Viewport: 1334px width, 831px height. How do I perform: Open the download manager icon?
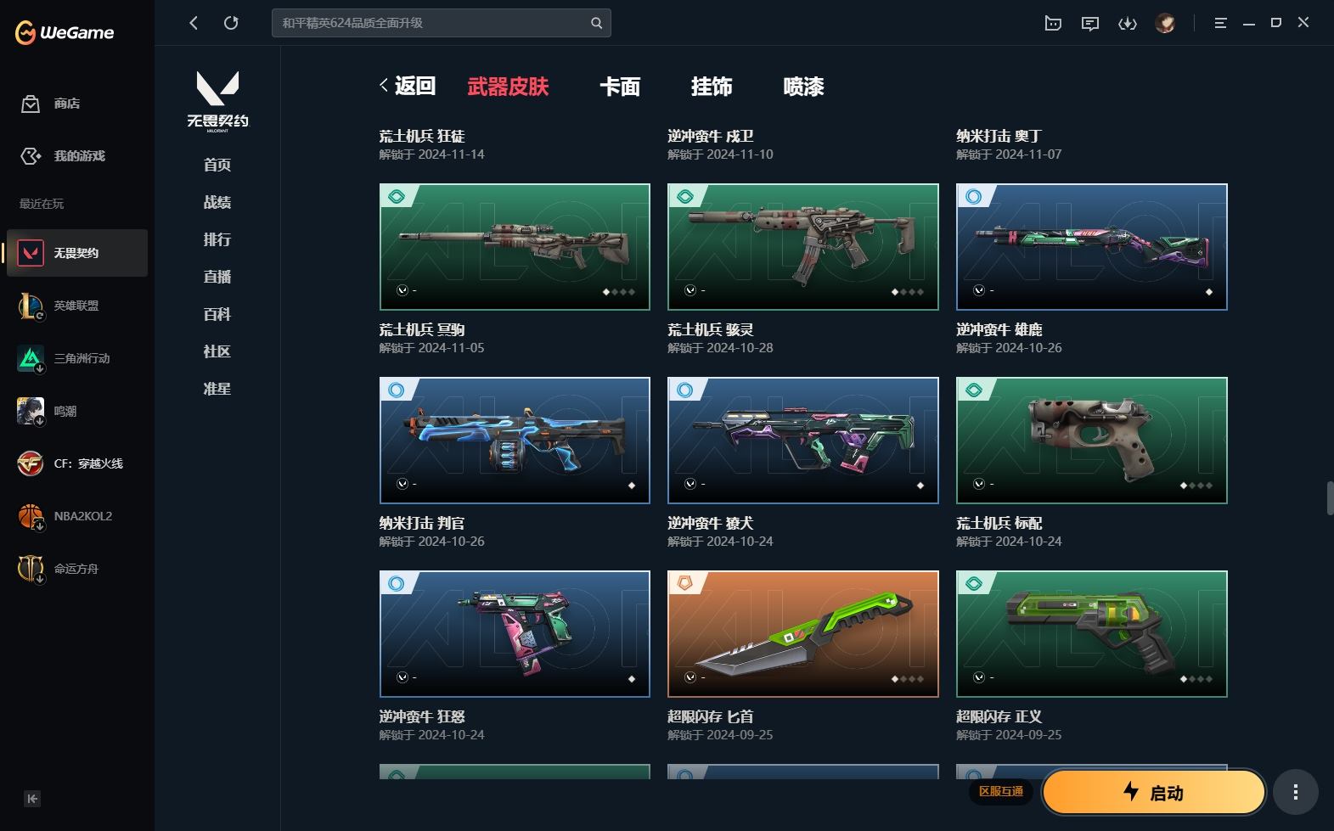tap(1128, 23)
